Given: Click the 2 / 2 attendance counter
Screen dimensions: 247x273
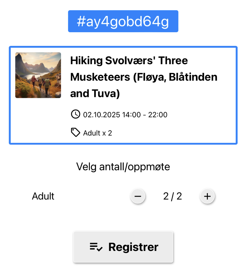Looking at the screenshot, I should pos(172,196).
